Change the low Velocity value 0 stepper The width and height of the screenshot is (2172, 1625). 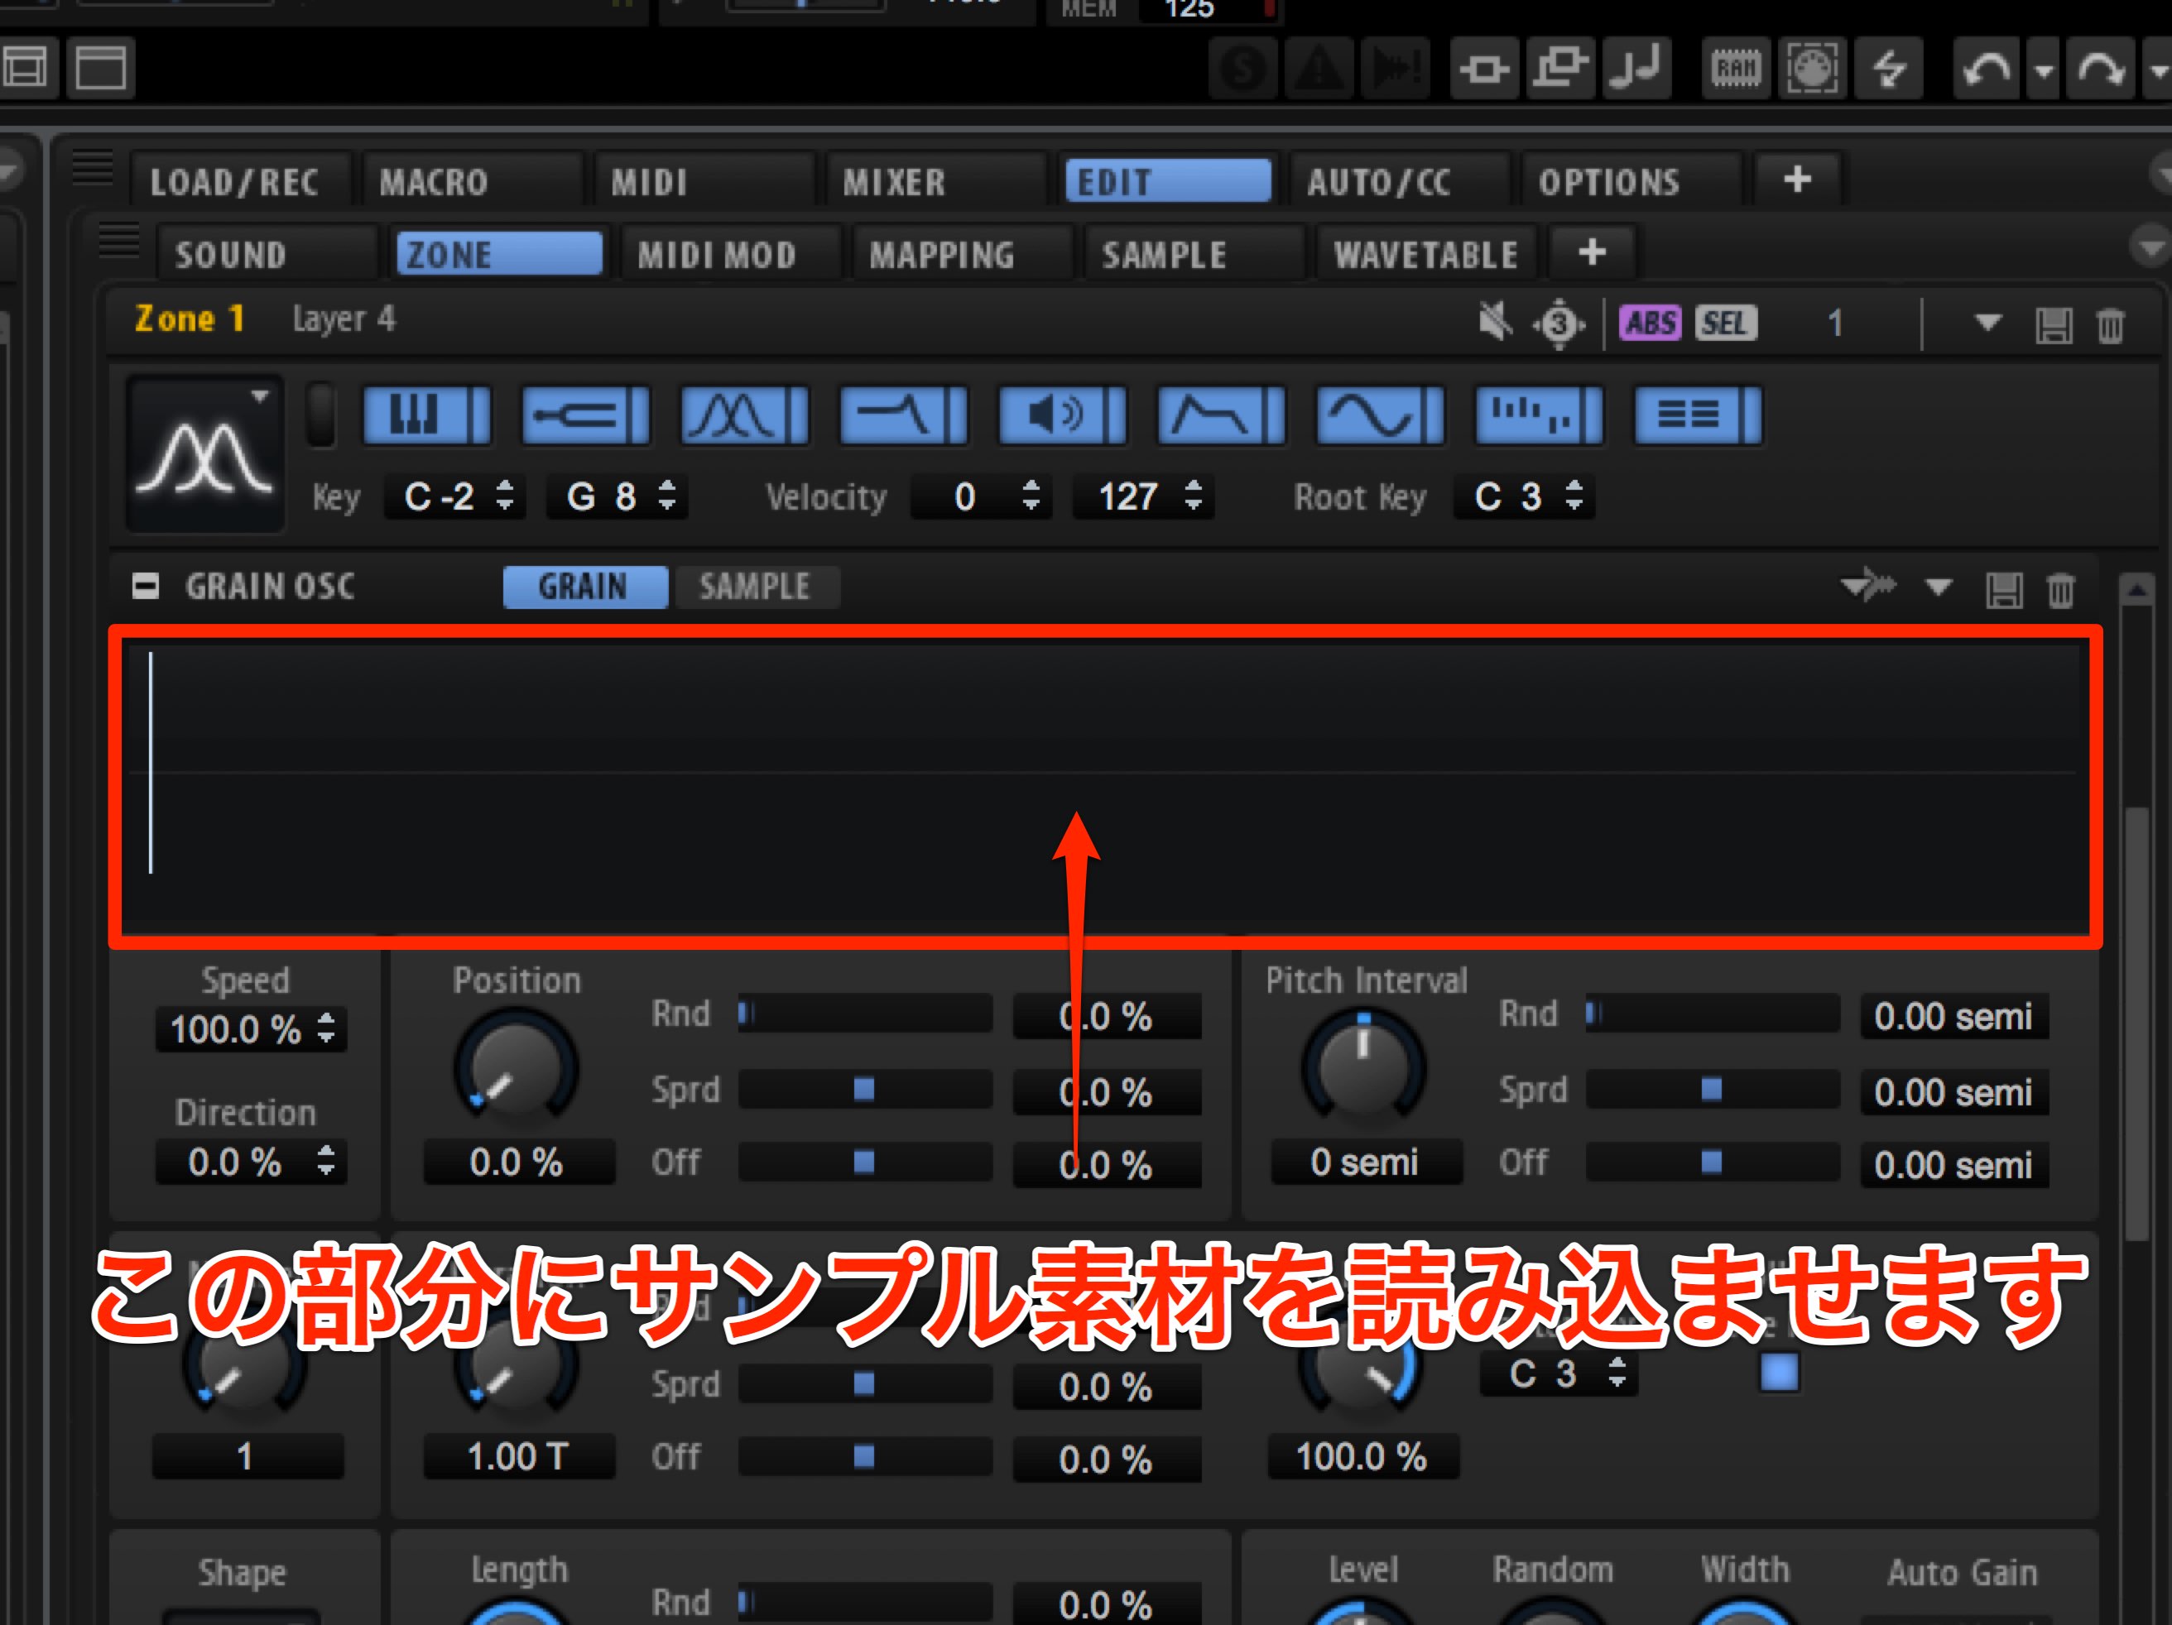coord(1030,495)
